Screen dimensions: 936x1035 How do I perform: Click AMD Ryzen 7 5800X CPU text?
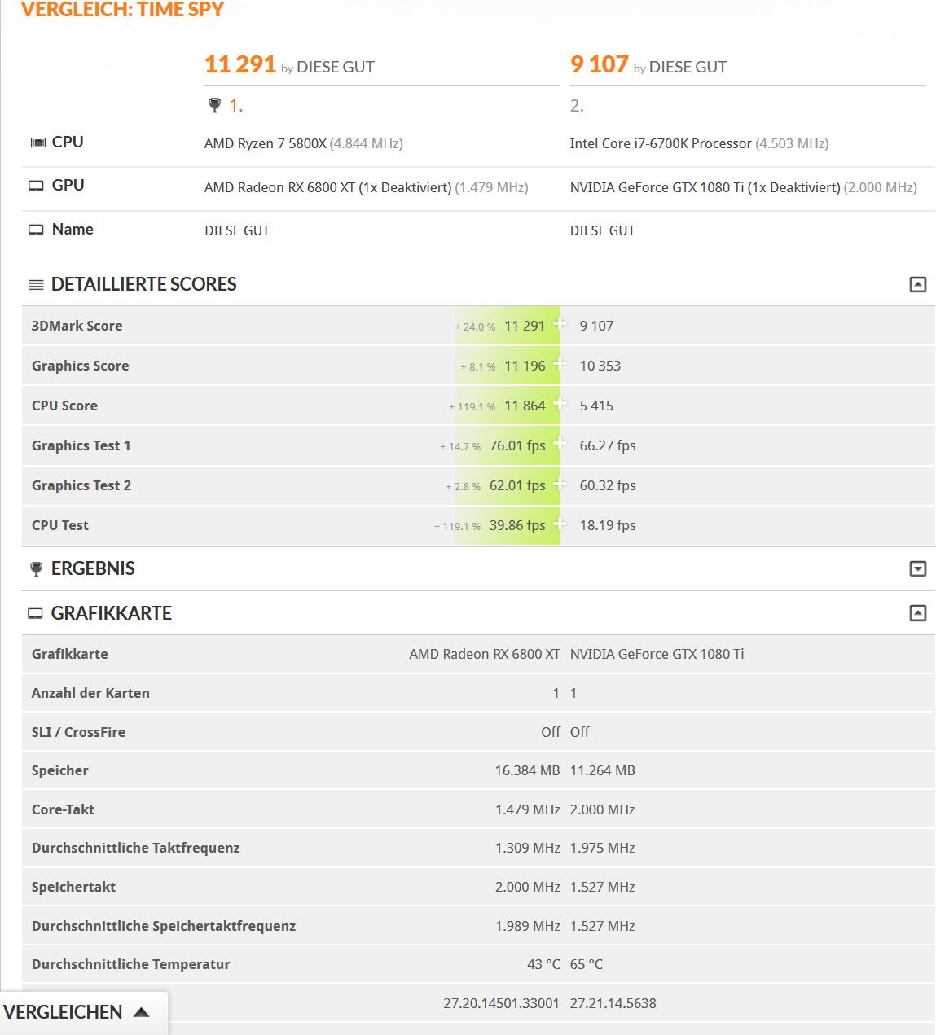click(266, 143)
